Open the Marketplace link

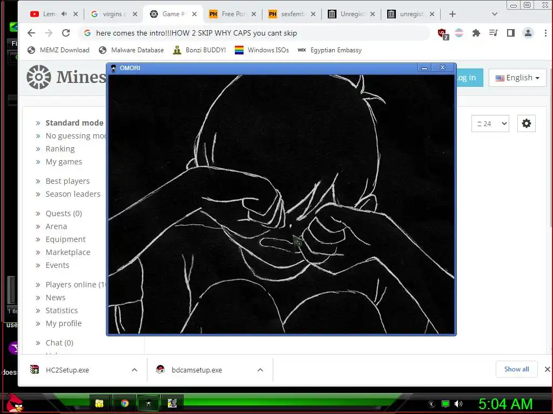(x=68, y=252)
